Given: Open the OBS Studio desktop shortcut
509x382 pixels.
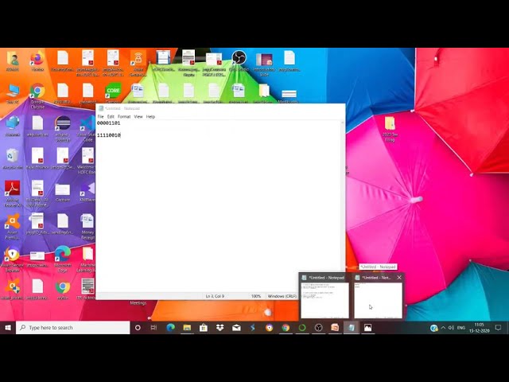Looking at the screenshot, I should (239, 61).
